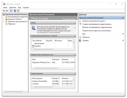Open the Справка submenu arrow in Actions
The width and height of the screenshot is (127, 98).
123,40
